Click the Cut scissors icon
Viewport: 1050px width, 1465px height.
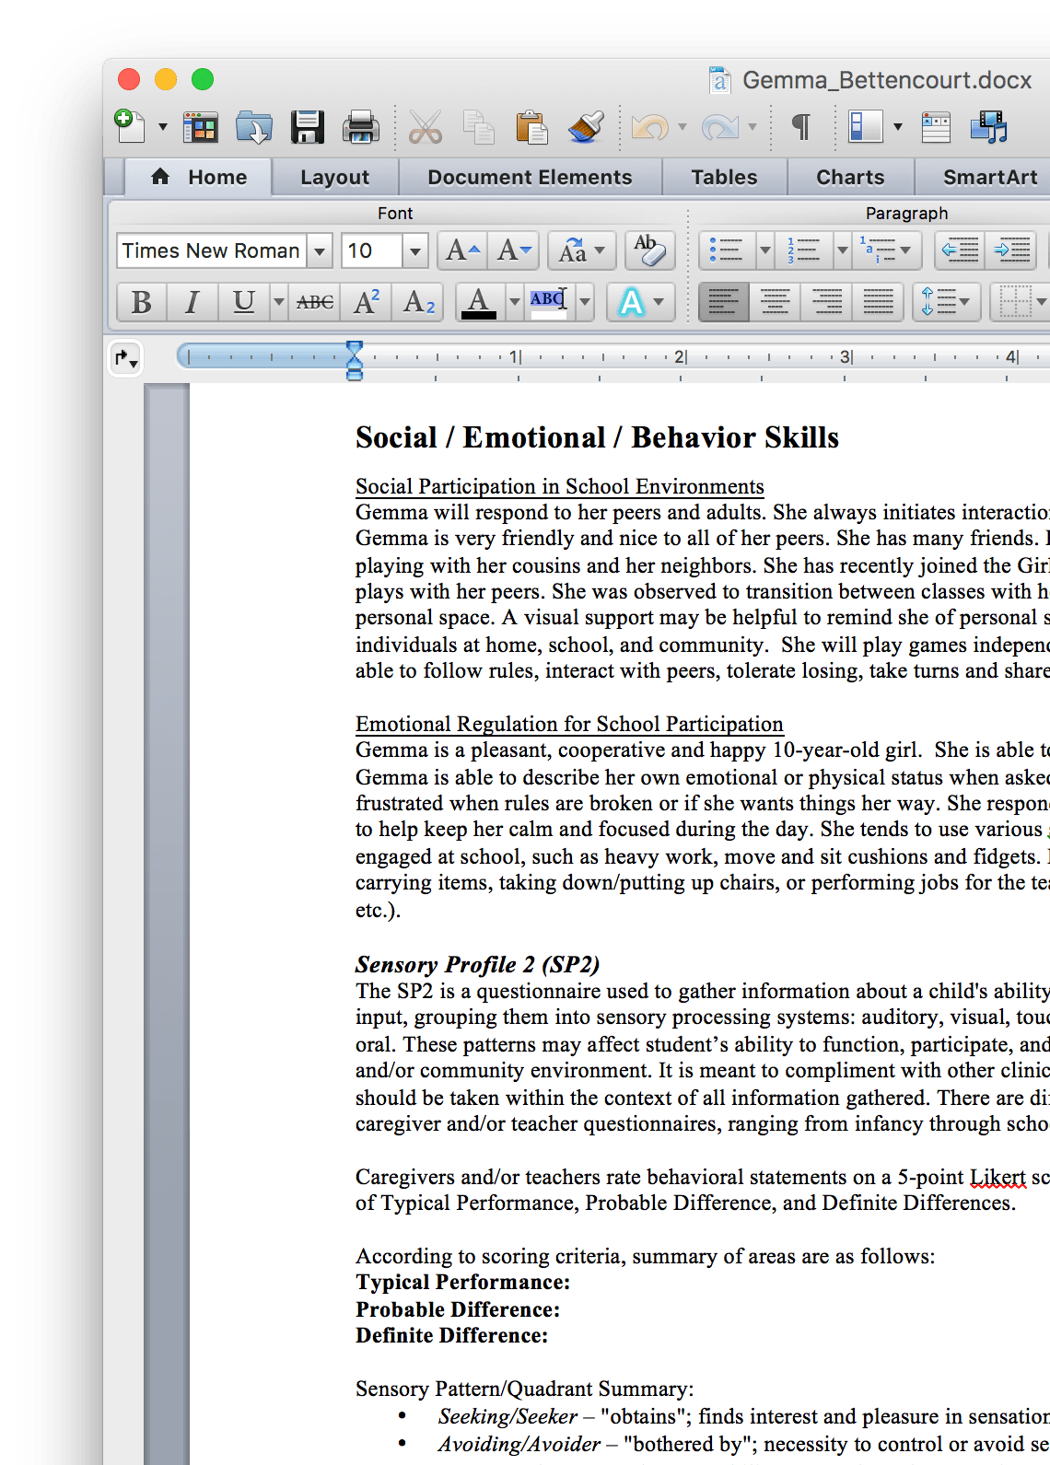click(425, 127)
